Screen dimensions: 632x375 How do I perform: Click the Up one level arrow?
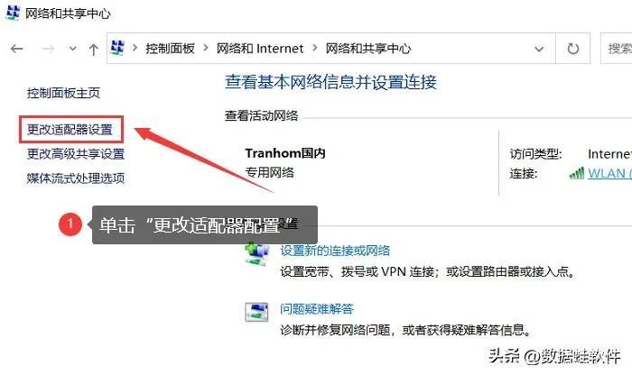point(94,50)
